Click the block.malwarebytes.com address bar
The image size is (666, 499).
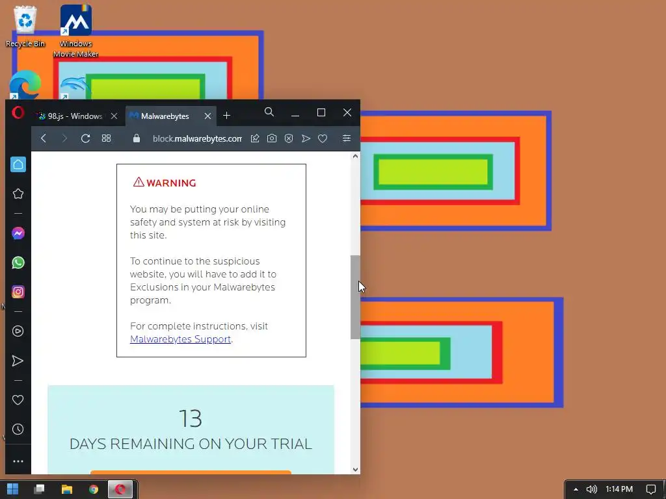point(197,138)
